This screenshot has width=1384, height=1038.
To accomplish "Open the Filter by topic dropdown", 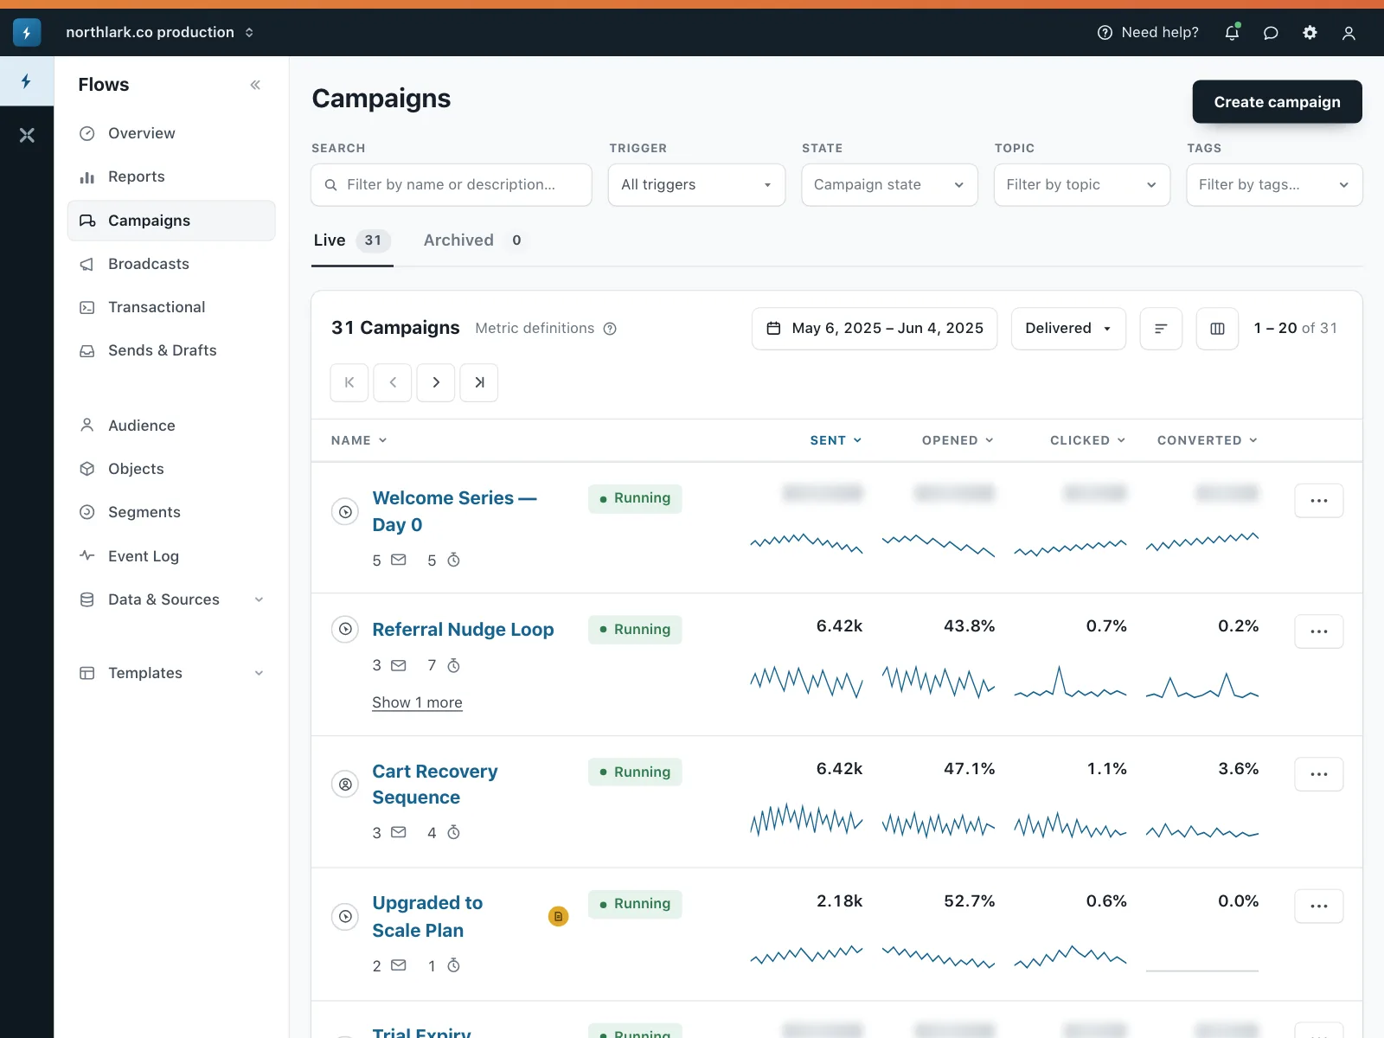I will point(1082,185).
